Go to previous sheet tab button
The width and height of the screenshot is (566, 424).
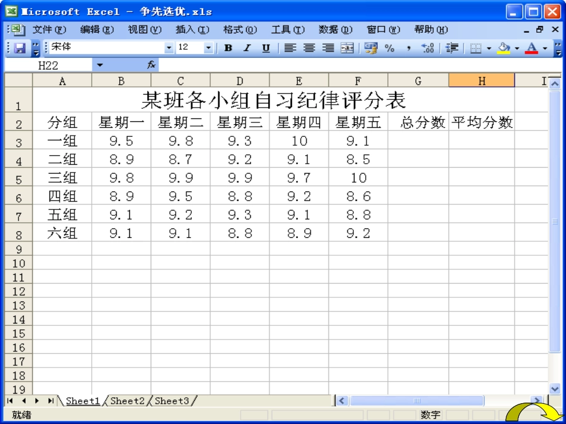(24, 401)
